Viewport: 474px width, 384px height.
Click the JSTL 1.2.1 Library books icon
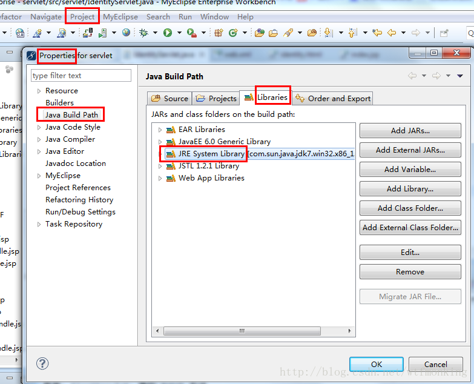tap(171, 166)
